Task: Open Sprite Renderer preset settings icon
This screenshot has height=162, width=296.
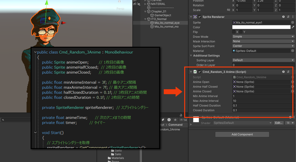Action: pyautogui.click(x=288, y=17)
